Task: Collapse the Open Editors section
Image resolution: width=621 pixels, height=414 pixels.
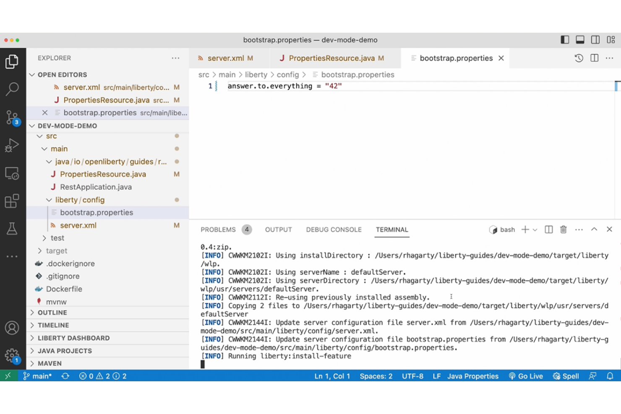Action: pos(32,75)
